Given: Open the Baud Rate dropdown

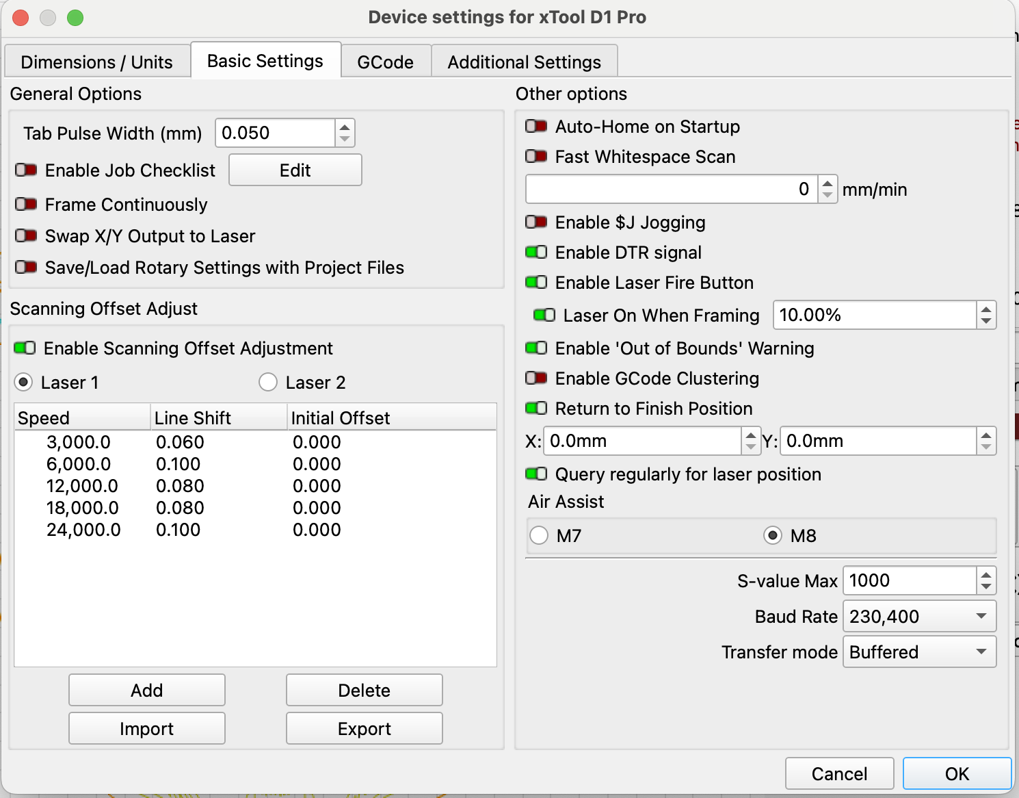Looking at the screenshot, I should point(919,616).
